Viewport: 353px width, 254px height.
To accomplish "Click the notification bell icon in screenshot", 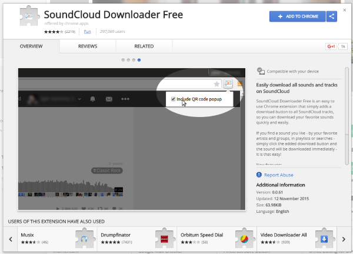I will point(92,99).
